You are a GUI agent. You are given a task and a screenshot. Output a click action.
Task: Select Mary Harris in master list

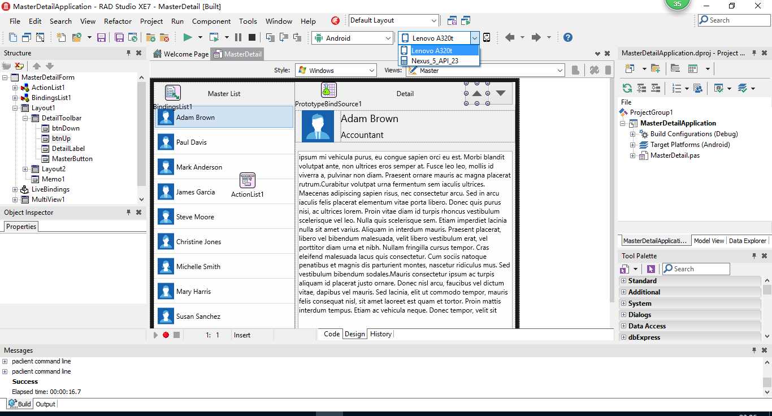224,292
